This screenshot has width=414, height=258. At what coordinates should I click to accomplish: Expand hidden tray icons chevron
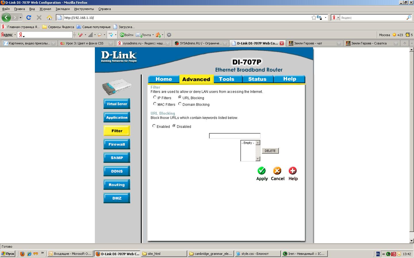[383, 254]
